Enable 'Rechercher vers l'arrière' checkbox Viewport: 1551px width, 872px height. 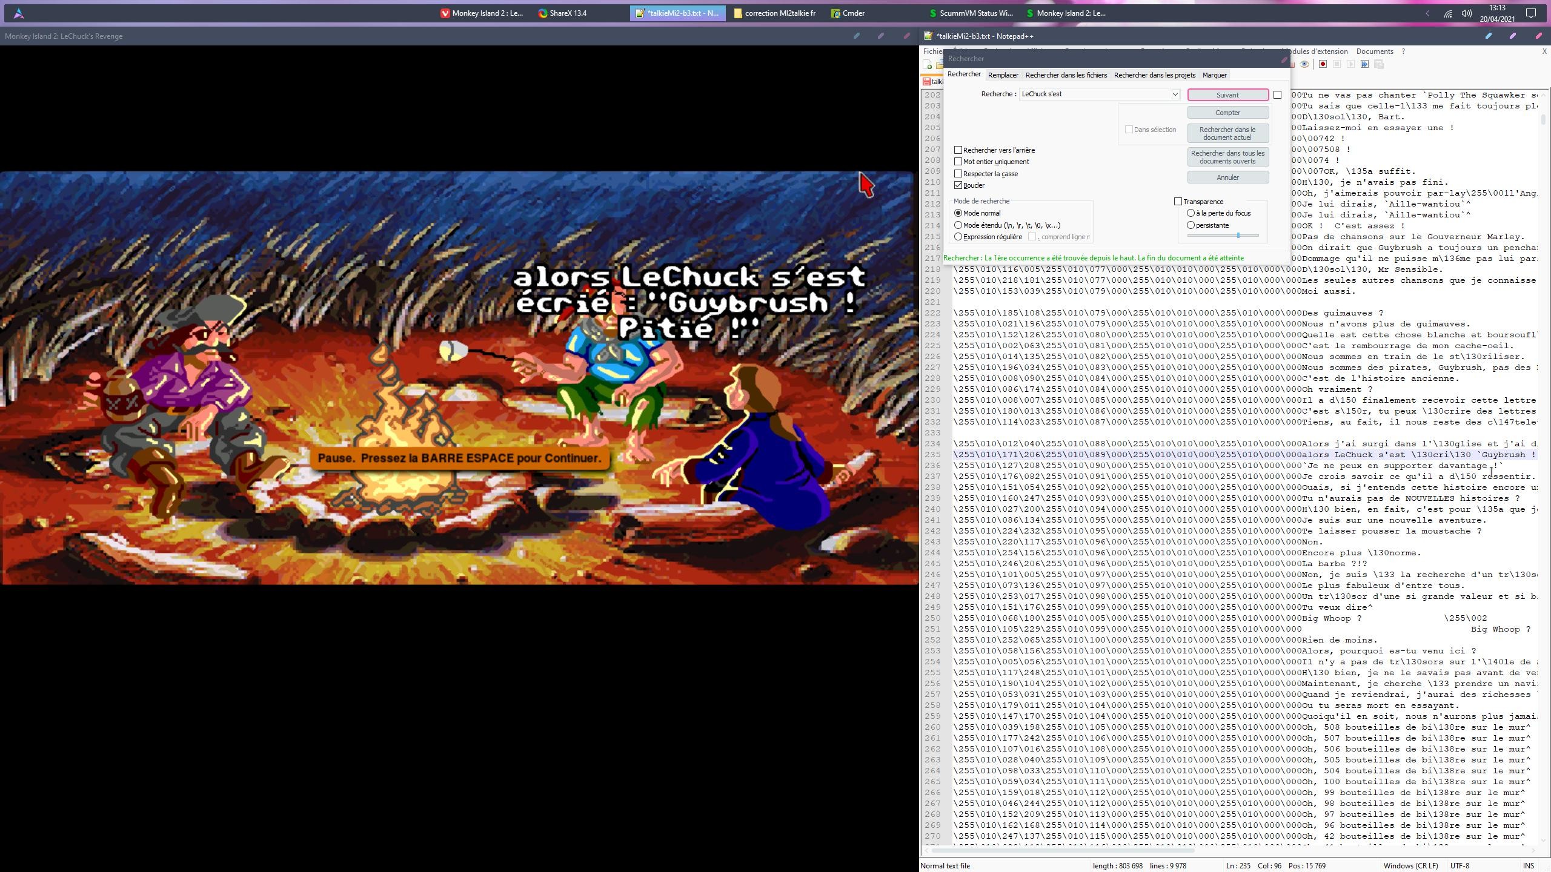pyautogui.click(x=958, y=150)
